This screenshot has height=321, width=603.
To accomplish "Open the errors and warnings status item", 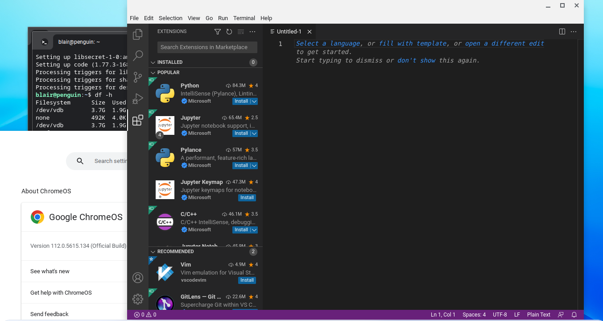I will click(145, 315).
